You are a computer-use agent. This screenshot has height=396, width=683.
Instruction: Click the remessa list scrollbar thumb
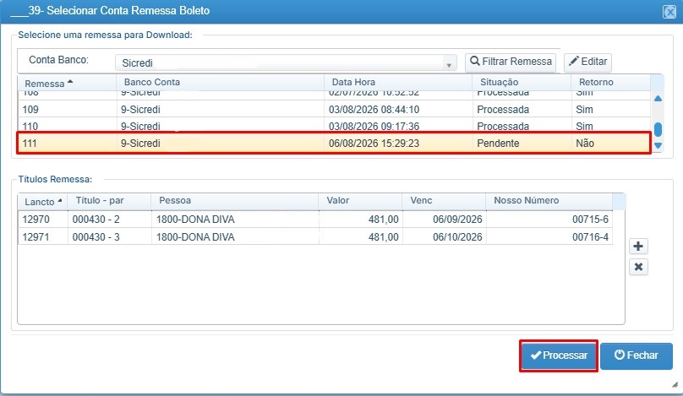(658, 130)
